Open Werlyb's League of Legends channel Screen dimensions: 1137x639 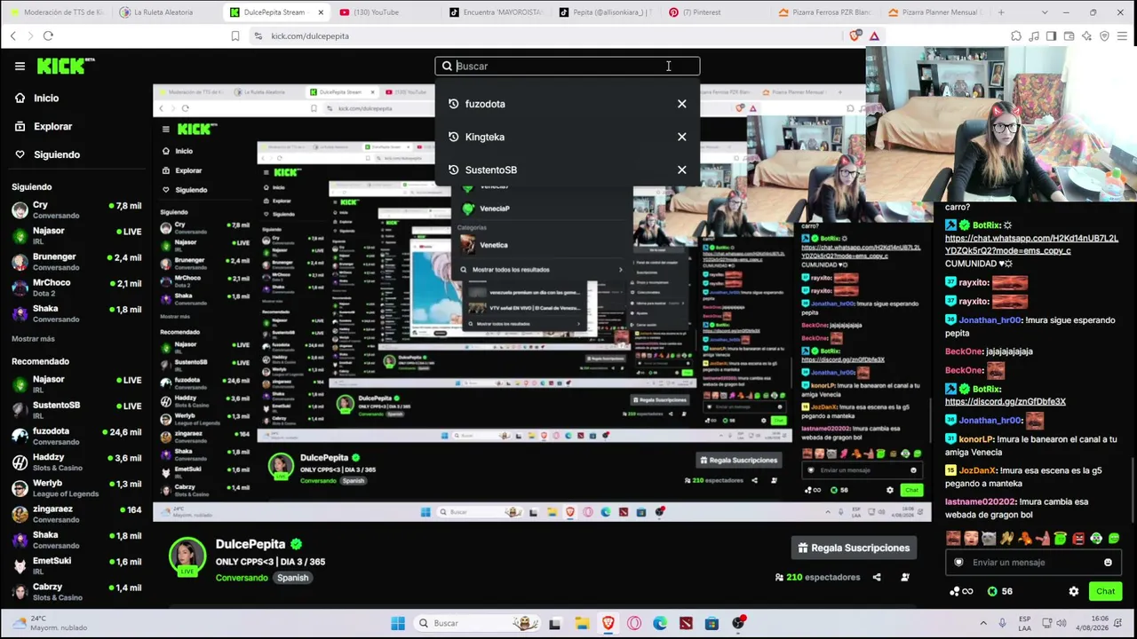(76, 487)
